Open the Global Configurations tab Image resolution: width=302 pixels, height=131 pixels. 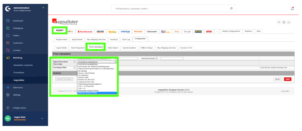tap(231, 31)
